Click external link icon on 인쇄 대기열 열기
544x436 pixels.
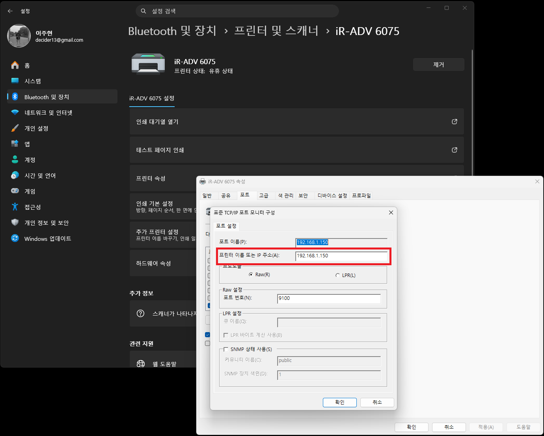point(455,122)
